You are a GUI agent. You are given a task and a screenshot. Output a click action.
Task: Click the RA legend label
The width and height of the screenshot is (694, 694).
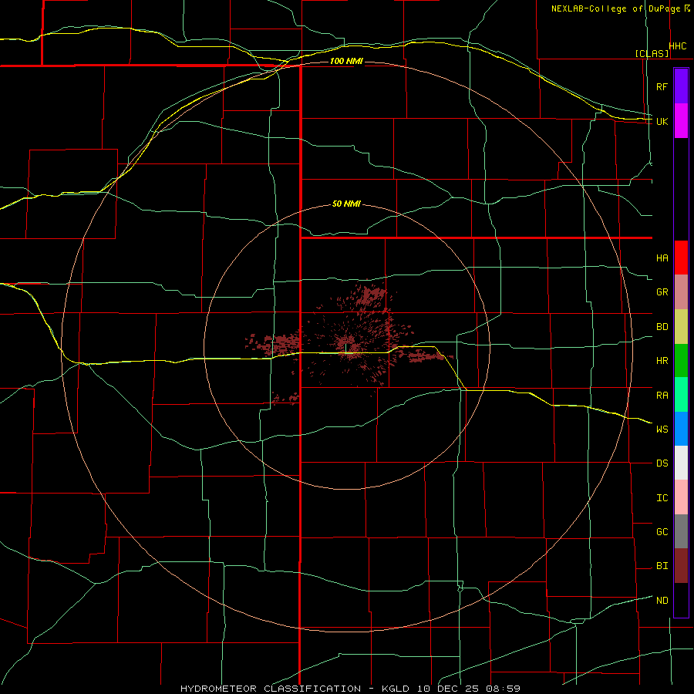[662, 395]
